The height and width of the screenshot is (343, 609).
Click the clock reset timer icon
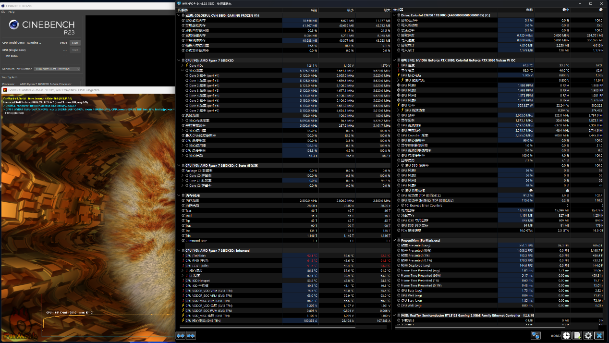[x=567, y=335]
